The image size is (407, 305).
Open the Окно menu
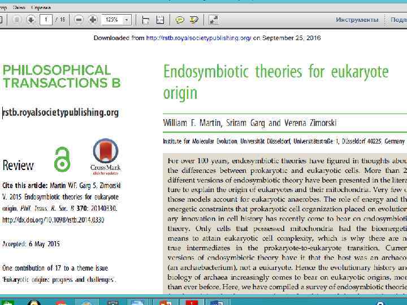(x=19, y=7)
